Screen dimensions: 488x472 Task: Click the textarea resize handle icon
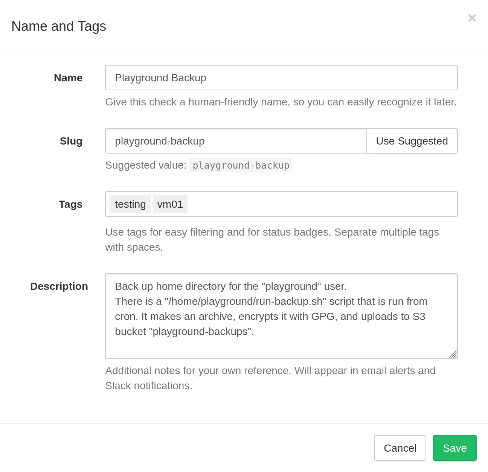coord(453,354)
